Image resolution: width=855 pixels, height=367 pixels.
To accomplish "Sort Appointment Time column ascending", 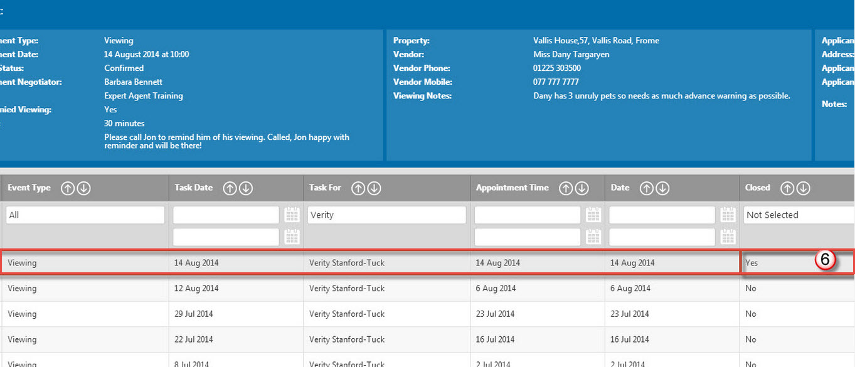I will pos(567,188).
